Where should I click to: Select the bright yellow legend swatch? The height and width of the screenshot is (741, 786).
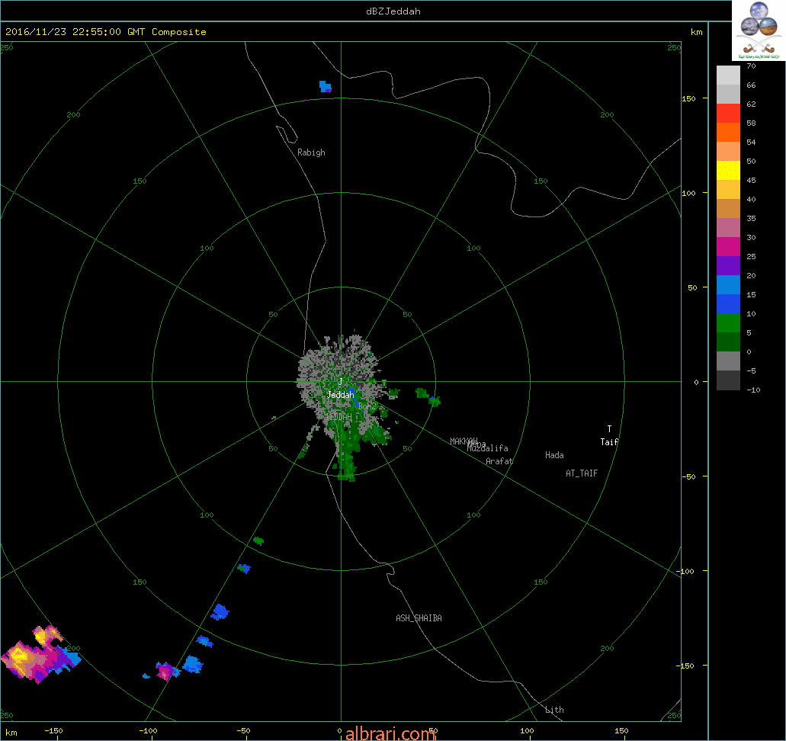coord(728,171)
